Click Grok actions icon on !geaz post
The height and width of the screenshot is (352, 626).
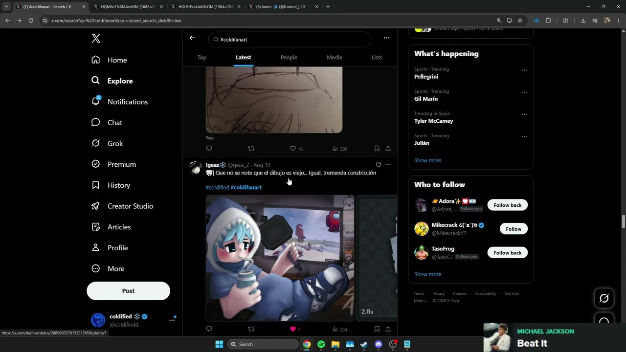pos(379,165)
